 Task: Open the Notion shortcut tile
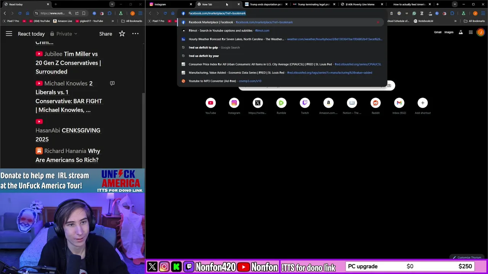coord(352,105)
